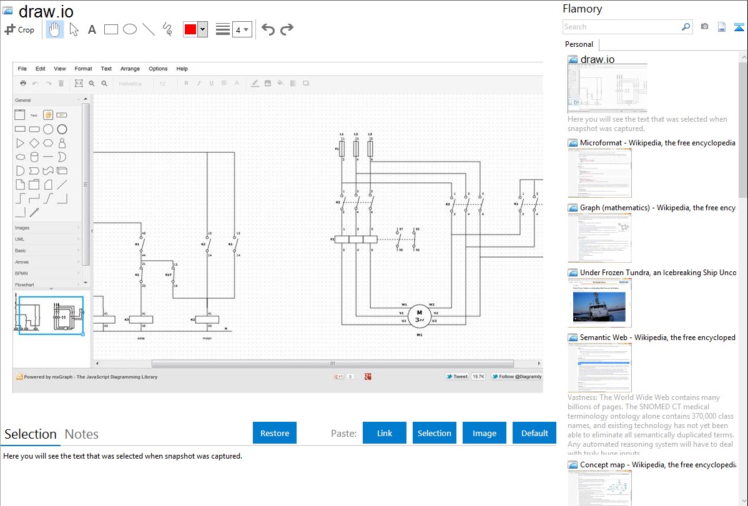
Task: Click the camera snapshot icon
Action: click(x=704, y=27)
